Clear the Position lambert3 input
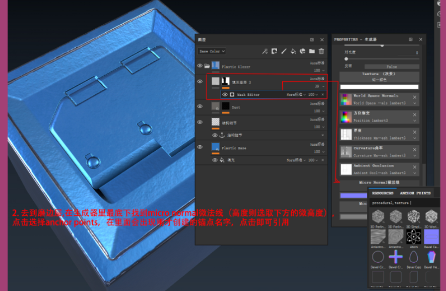 tap(415, 114)
